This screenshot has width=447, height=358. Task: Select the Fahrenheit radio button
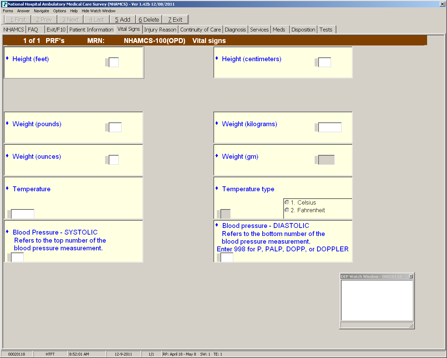pyautogui.click(x=287, y=210)
